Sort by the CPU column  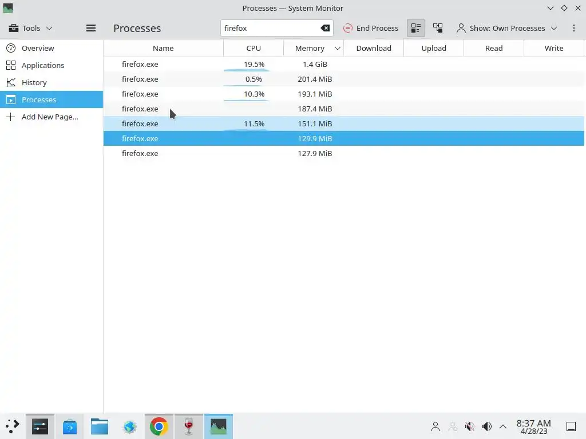tap(254, 48)
